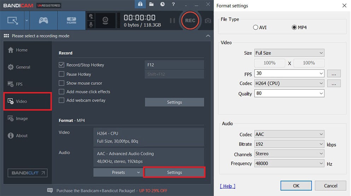Click the pause recording button

coord(172,20)
